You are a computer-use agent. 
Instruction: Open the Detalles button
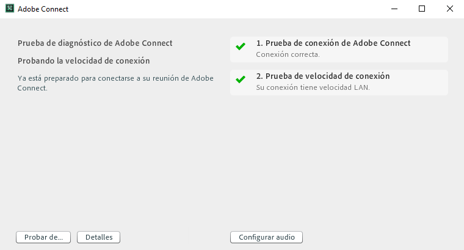pos(99,237)
